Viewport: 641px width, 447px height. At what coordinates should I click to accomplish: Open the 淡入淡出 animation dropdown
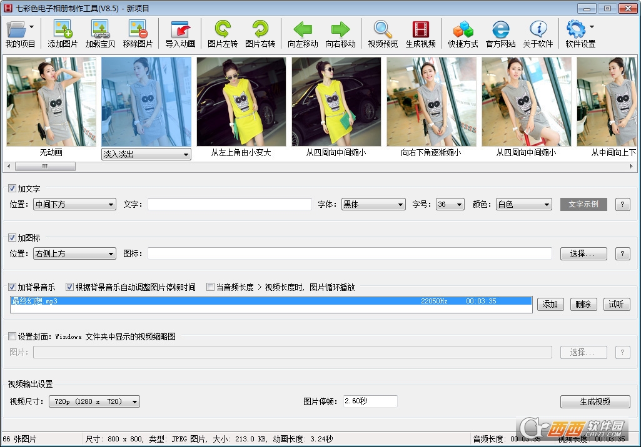146,154
